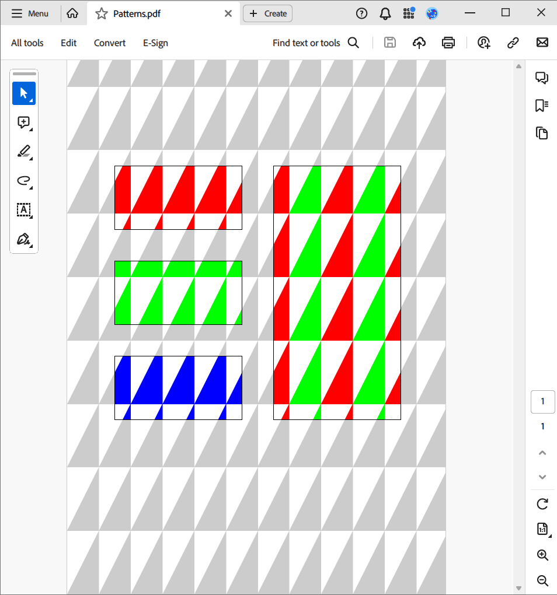557x595 pixels.
Task: Select the Highlighter tool
Action: pos(24,152)
